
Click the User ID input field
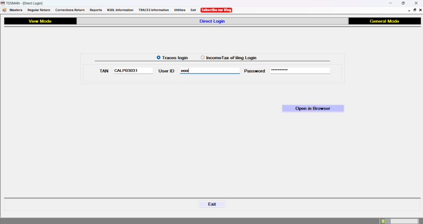pos(210,71)
